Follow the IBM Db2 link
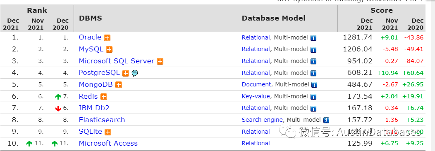Image resolution: width=435 pixels, height=151 pixels. 94,108
